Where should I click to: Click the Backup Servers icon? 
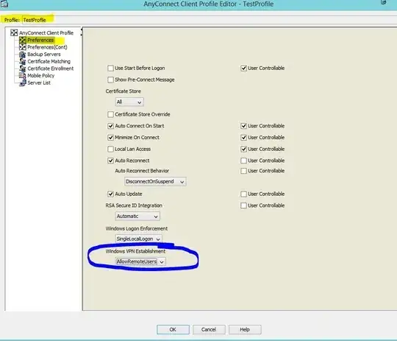click(23, 55)
